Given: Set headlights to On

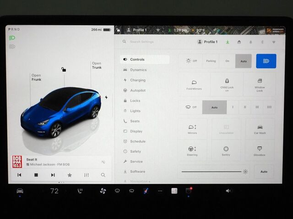Looking at the screenshot, I should (x=227, y=61).
